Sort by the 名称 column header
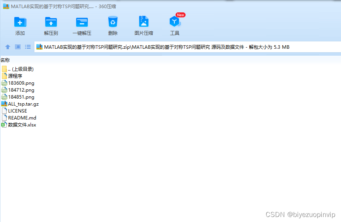Image resolution: width=341 pixels, height=222 pixels. point(5,60)
